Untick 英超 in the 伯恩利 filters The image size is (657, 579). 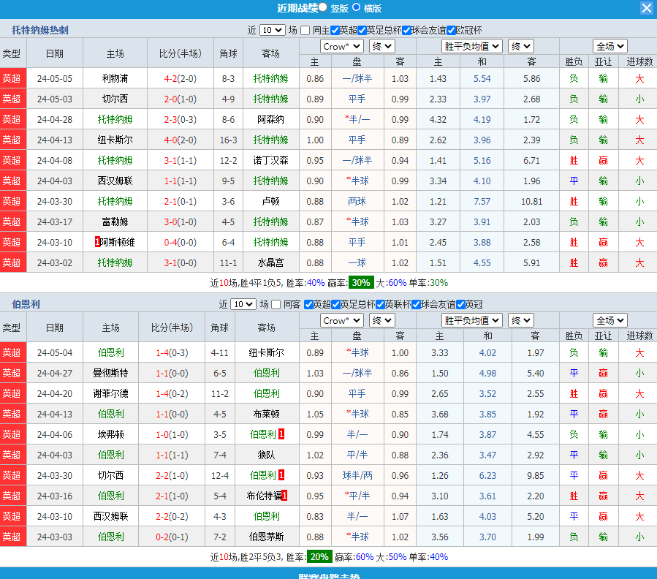[308, 304]
